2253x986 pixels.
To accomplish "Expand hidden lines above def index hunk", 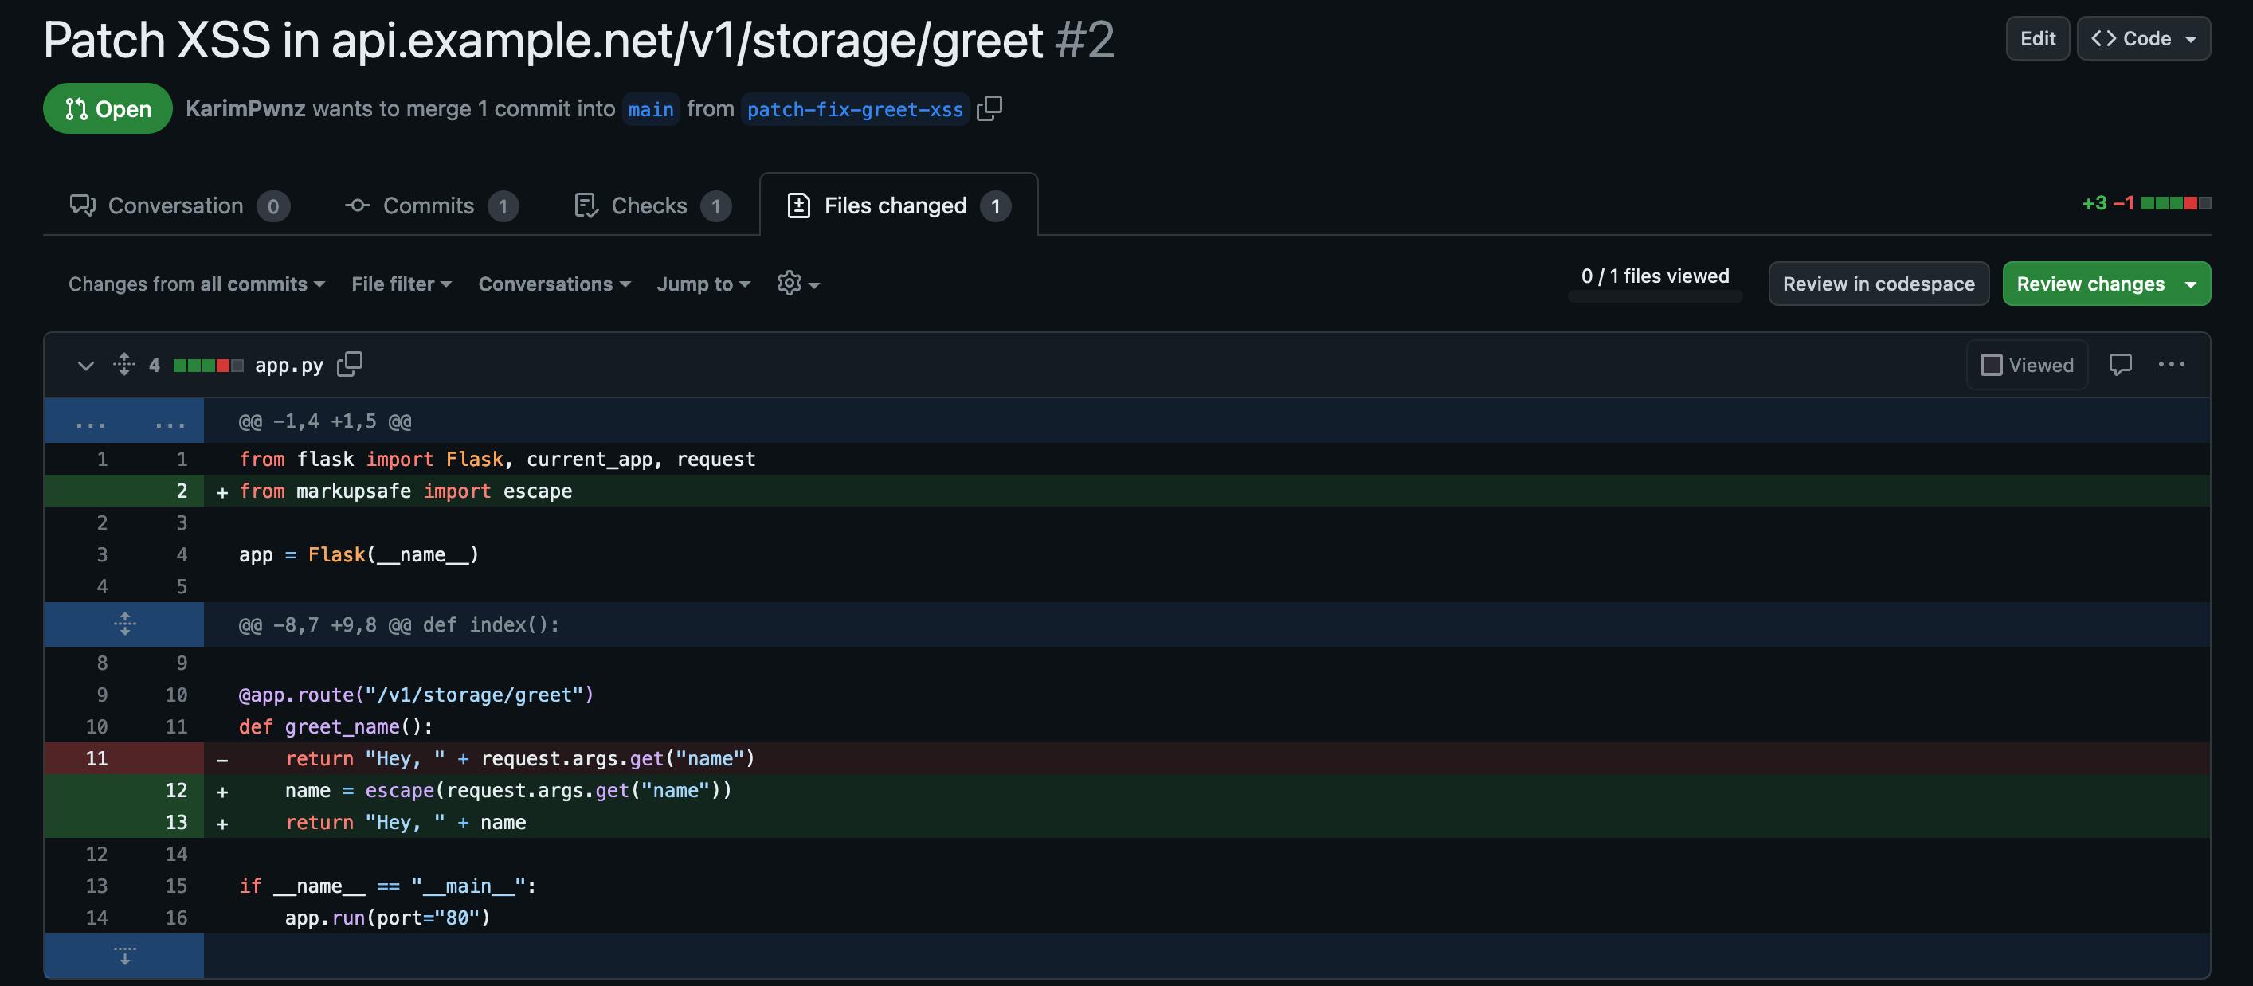I will pyautogui.click(x=124, y=624).
